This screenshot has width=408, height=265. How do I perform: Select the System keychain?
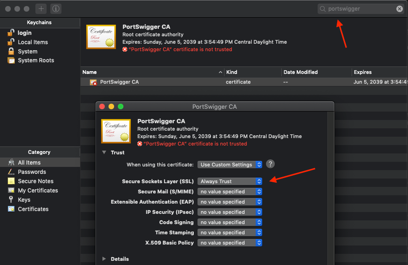[40, 52]
